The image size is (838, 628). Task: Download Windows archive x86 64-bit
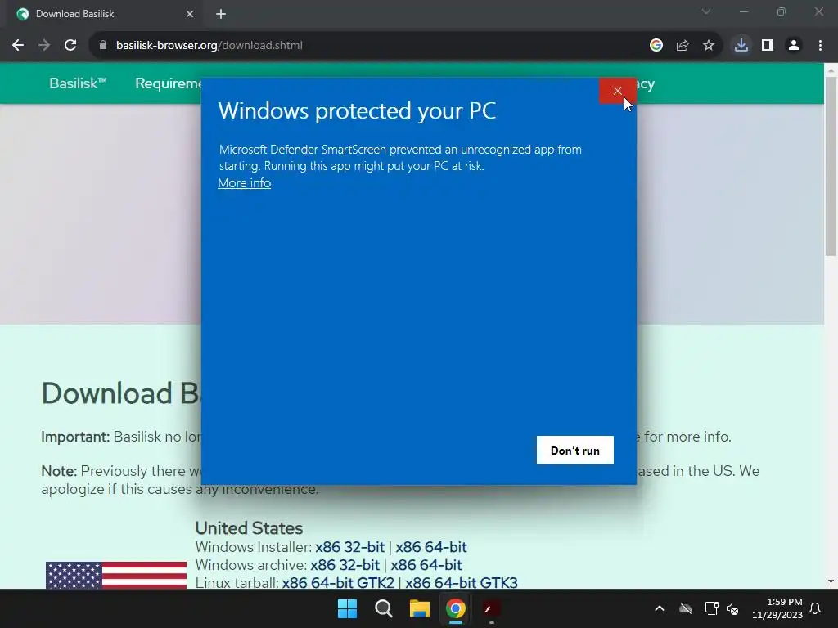(426, 565)
